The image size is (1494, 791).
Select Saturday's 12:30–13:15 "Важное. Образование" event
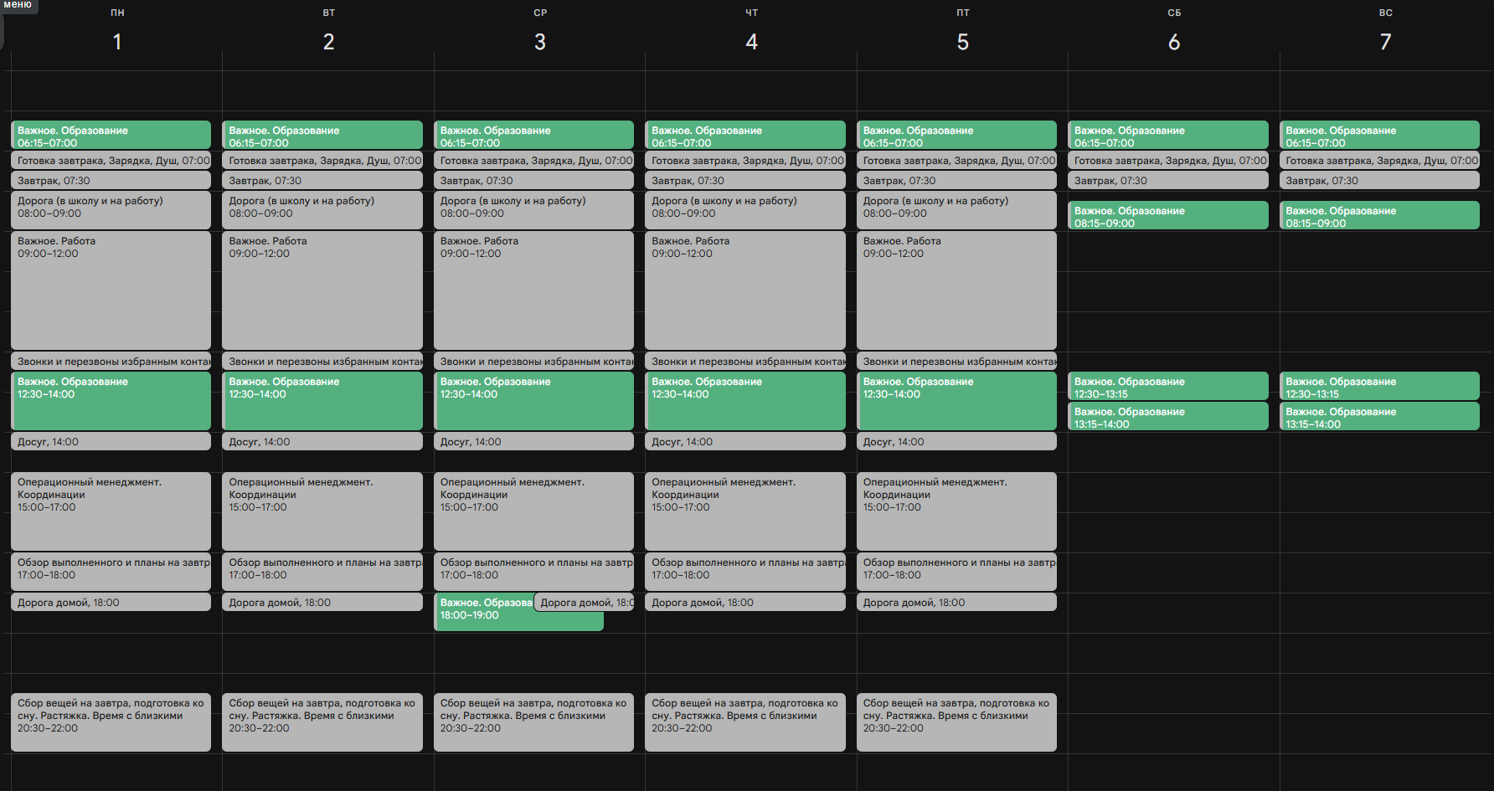point(1167,387)
